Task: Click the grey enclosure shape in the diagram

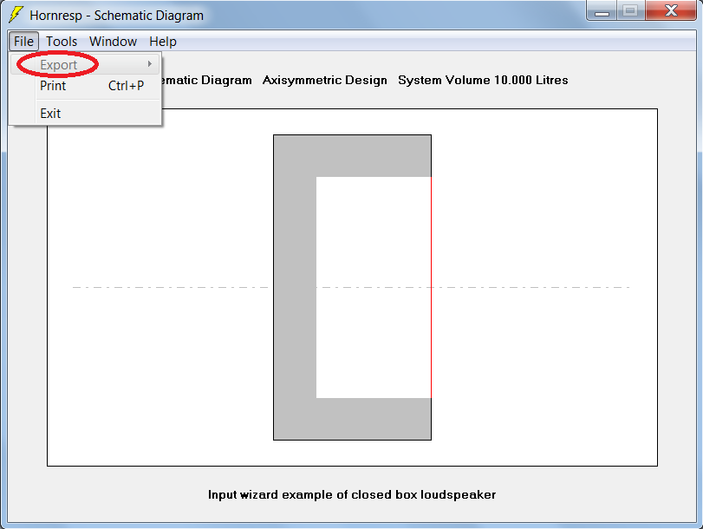Action: [x=295, y=287]
